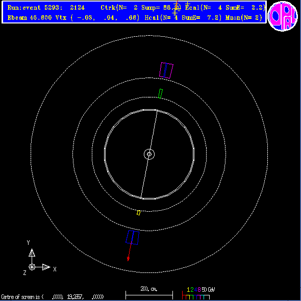Click the OPAL logo in the corner
Screen dimensions: 301x301
283,16
